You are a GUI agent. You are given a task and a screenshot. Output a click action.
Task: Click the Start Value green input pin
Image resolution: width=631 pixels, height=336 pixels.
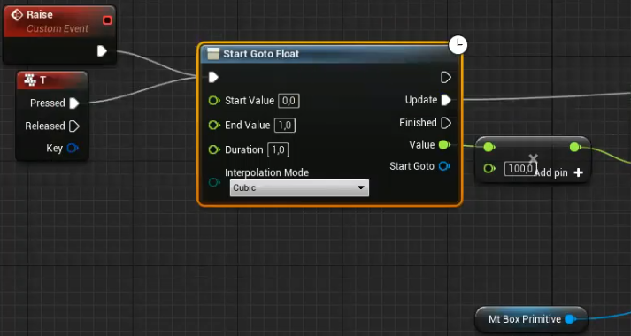click(214, 101)
